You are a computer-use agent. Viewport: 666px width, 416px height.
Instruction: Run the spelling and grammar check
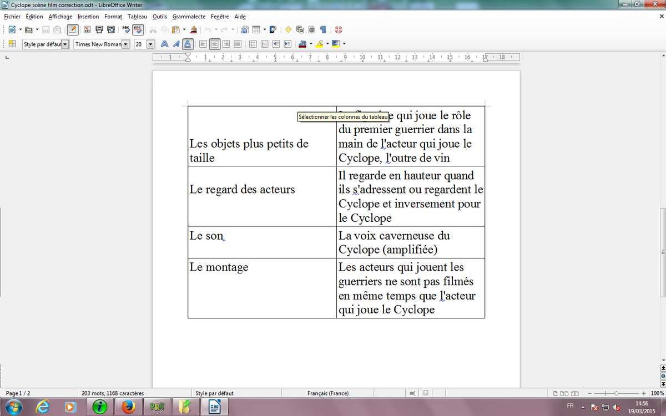point(126,29)
